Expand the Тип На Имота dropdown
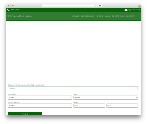This screenshot has height=124, width=147. click(x=40, y=106)
